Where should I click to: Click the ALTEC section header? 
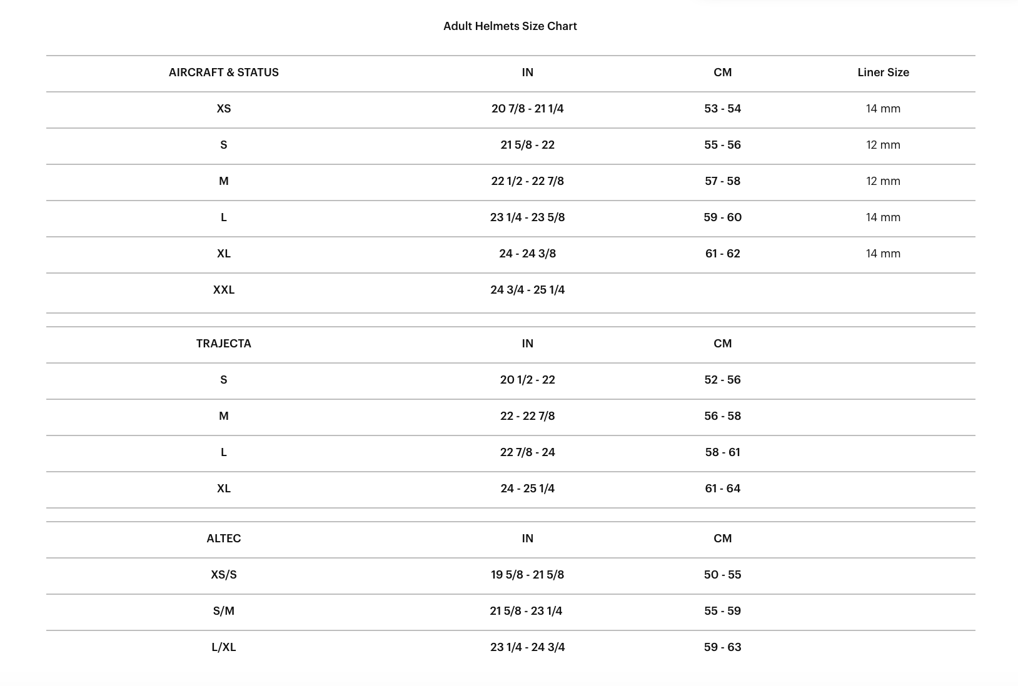[x=223, y=539]
